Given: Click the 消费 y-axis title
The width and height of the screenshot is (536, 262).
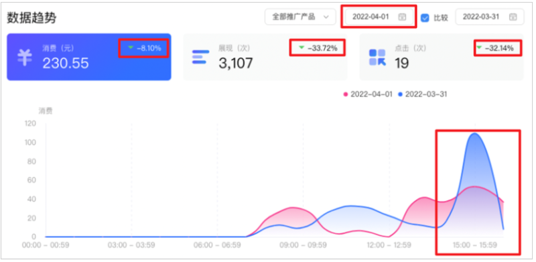Looking at the screenshot, I should 45,111.
